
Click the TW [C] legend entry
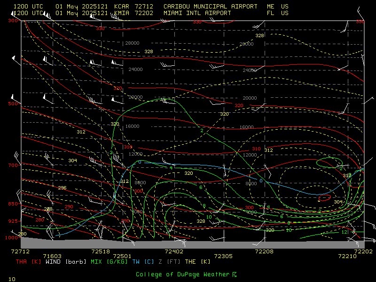pyautogui.click(x=144, y=262)
